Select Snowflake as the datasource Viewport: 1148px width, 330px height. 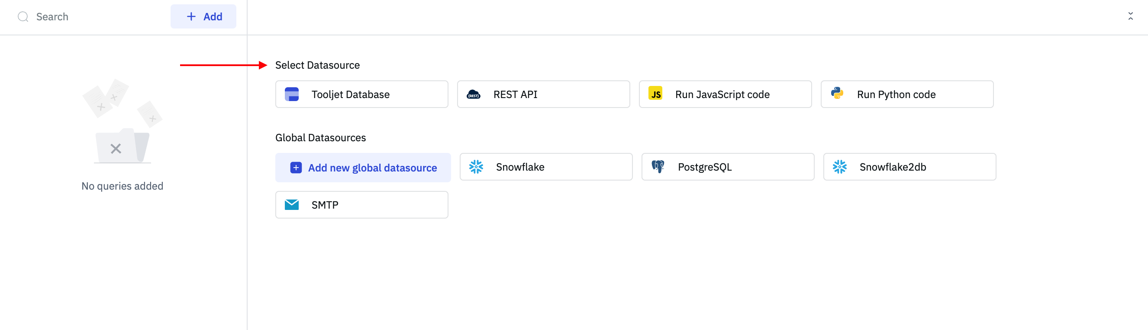545,167
